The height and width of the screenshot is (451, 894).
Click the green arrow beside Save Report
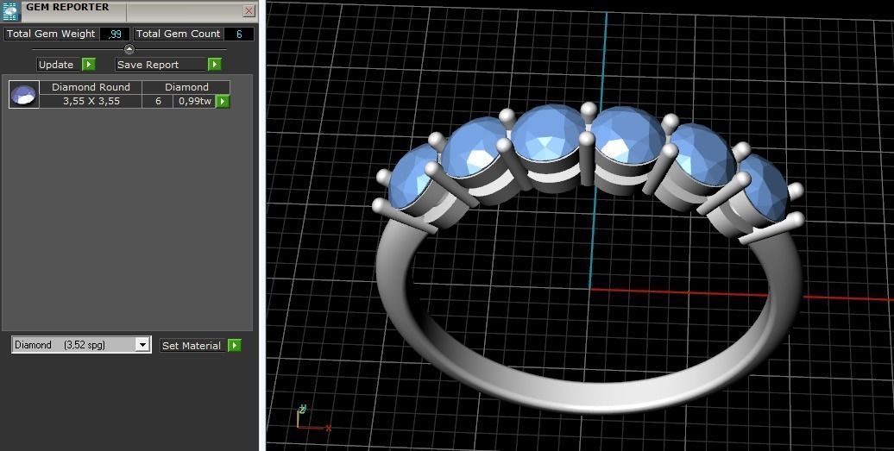pos(214,65)
